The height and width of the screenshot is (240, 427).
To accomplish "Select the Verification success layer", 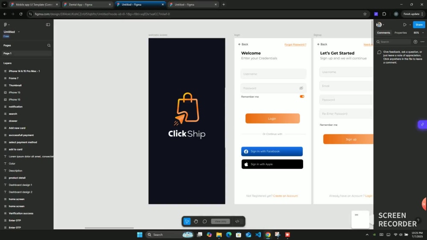I will click(x=21, y=213).
